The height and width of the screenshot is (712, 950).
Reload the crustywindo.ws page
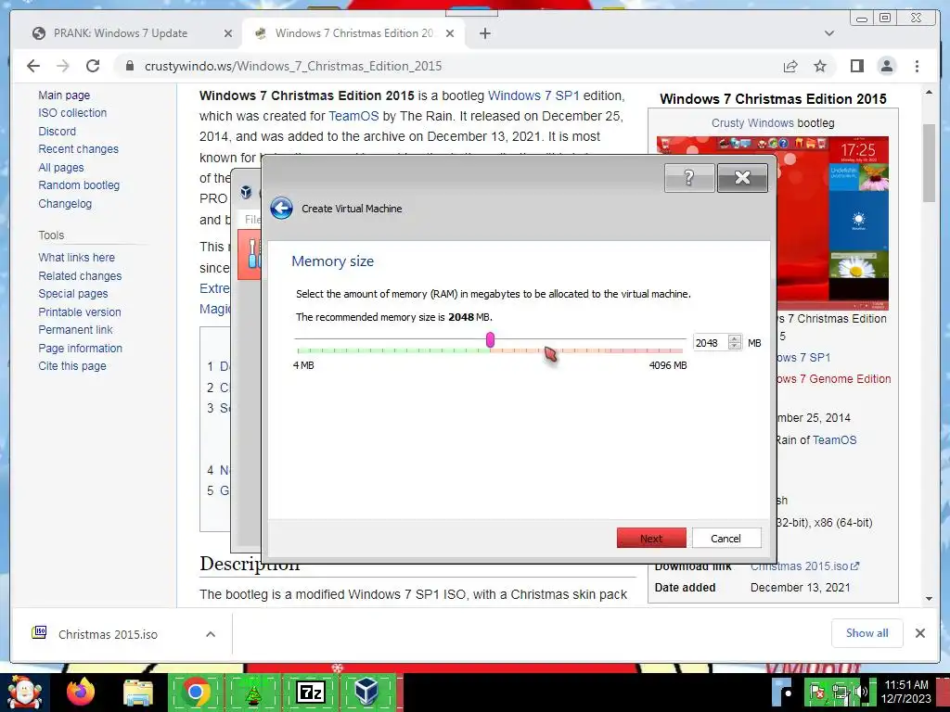pos(93,66)
